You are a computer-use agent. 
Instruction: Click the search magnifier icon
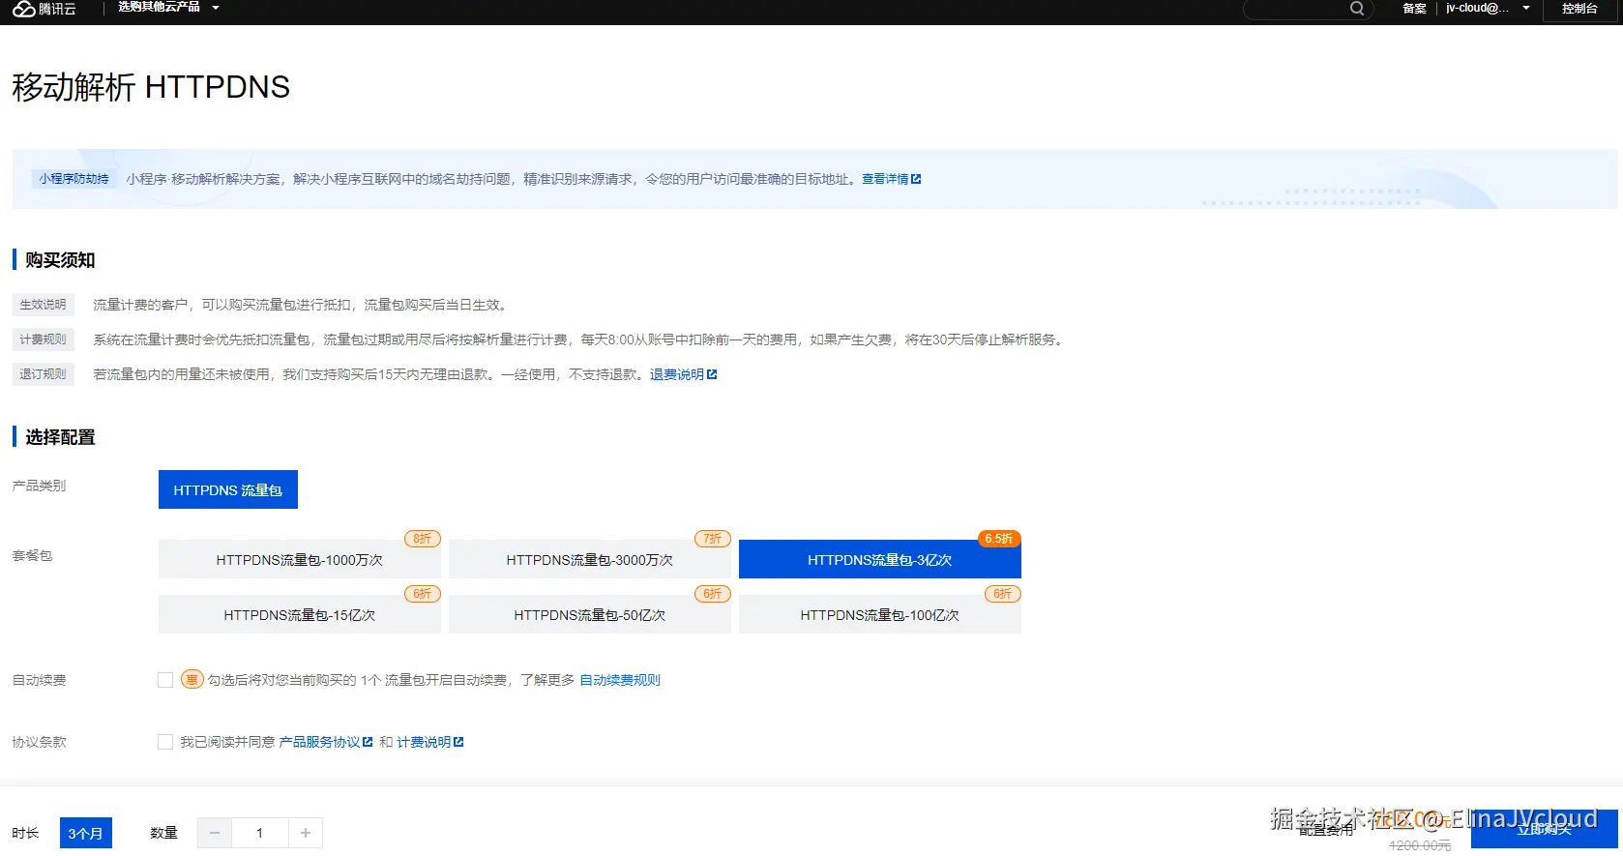(x=1357, y=9)
